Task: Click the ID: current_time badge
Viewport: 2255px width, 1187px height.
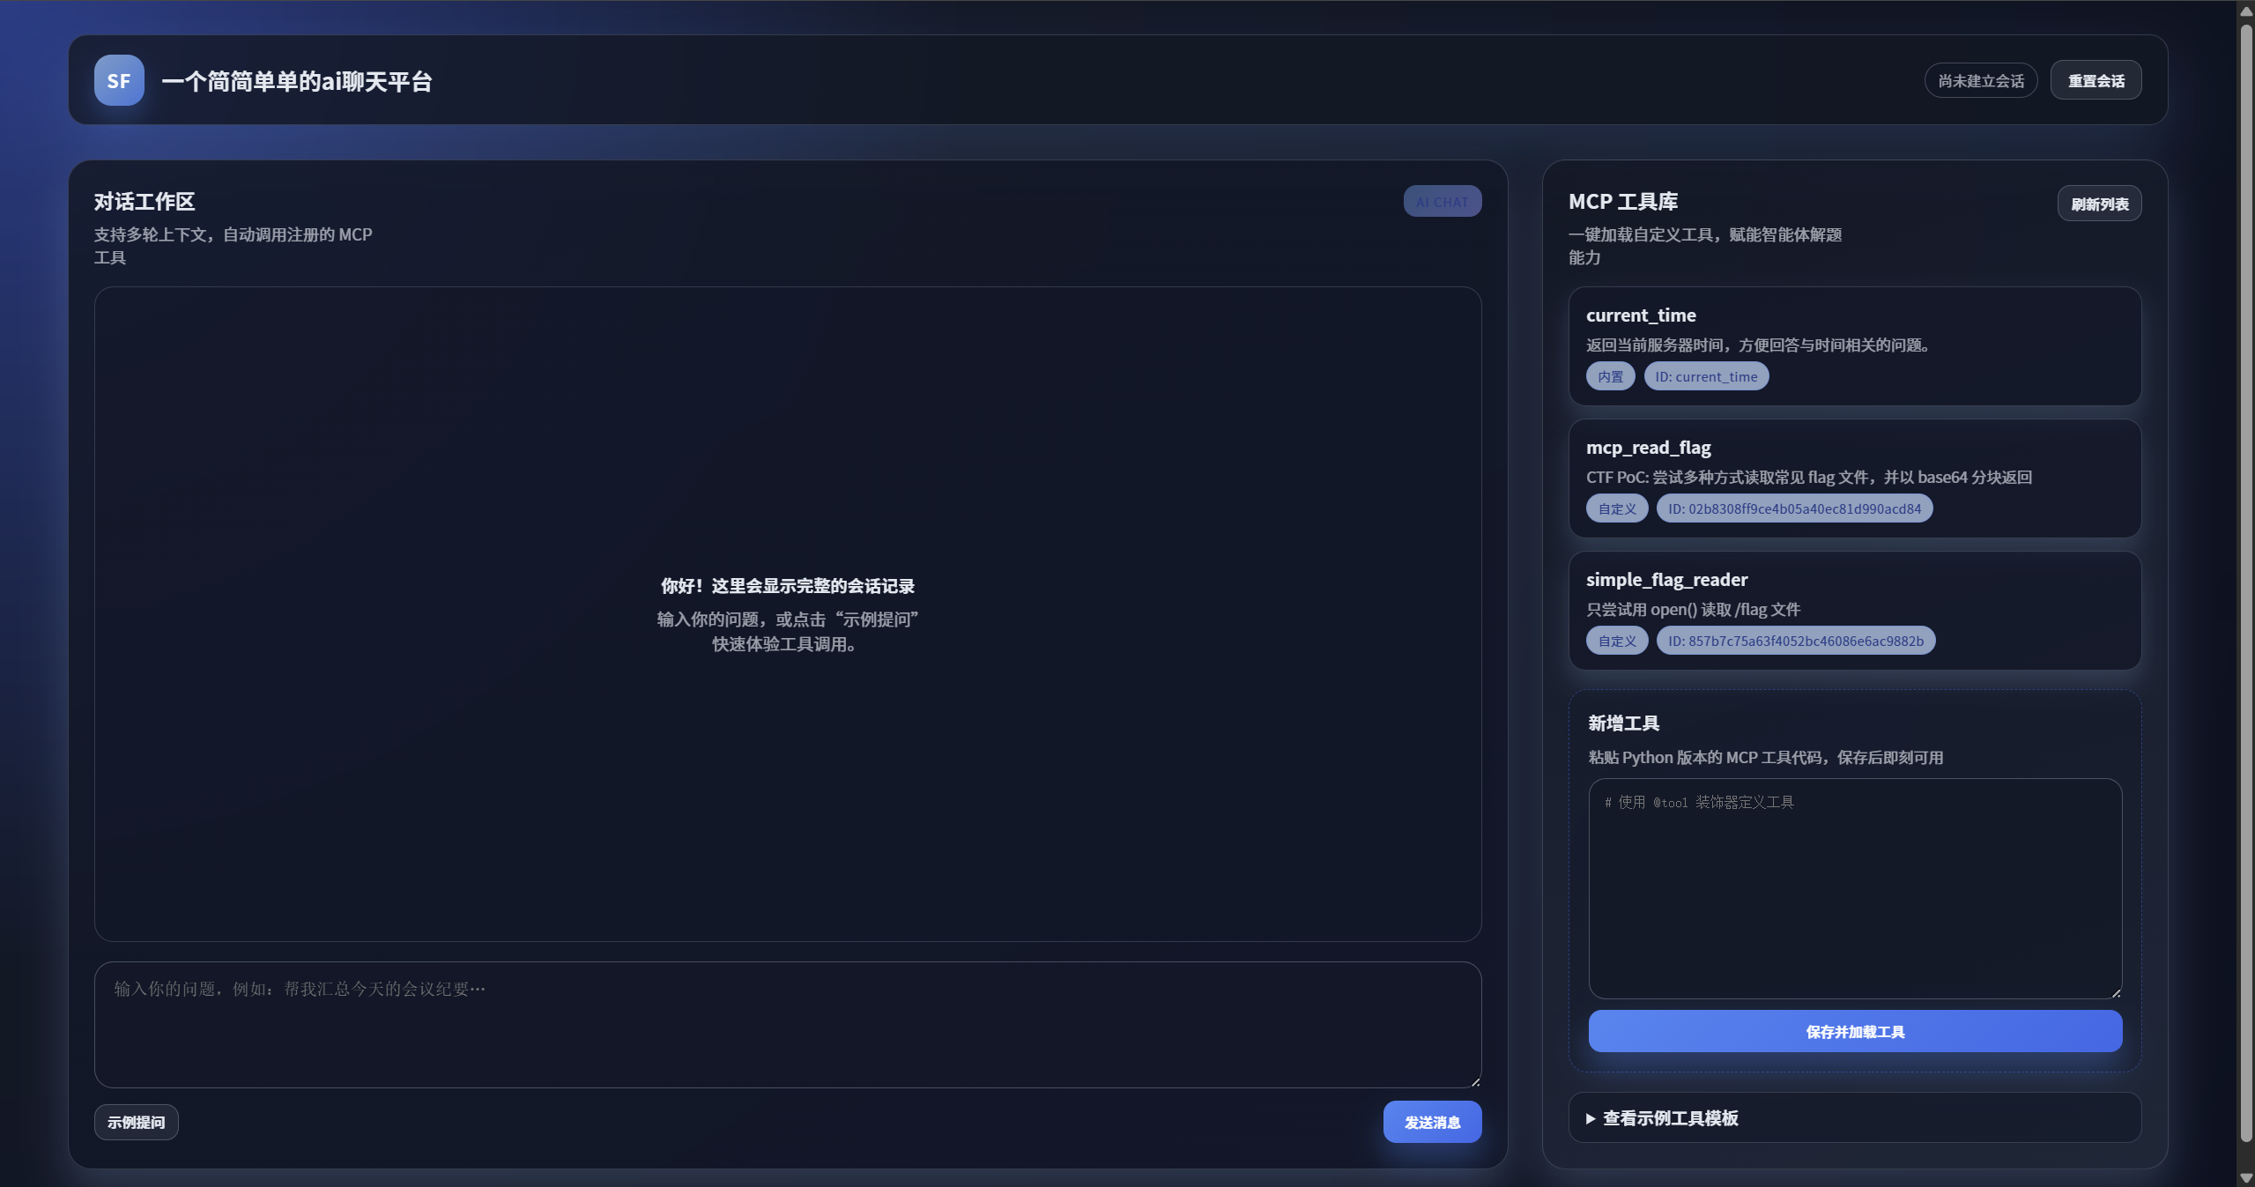Action: coord(1705,376)
